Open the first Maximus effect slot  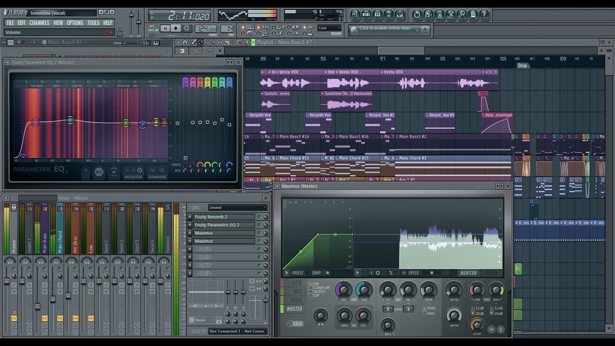click(224, 233)
